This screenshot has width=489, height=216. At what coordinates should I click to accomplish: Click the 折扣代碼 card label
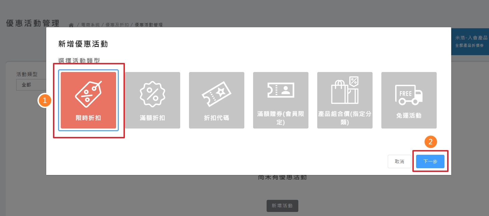click(x=216, y=118)
